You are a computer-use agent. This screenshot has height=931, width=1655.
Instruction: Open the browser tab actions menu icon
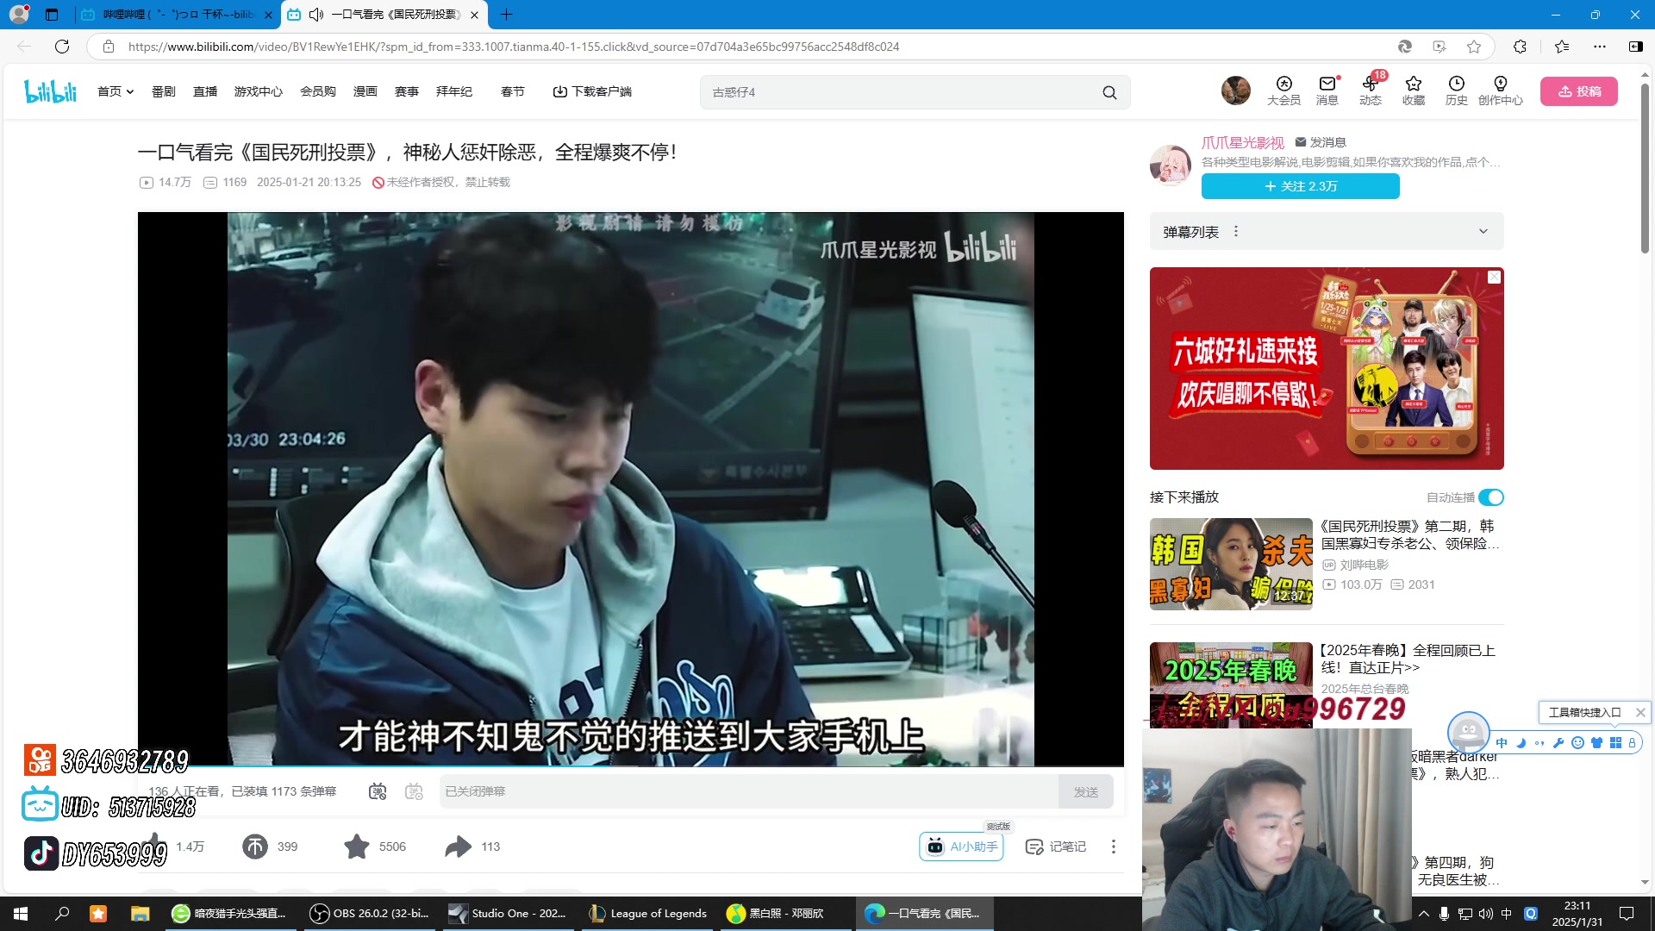tap(52, 15)
